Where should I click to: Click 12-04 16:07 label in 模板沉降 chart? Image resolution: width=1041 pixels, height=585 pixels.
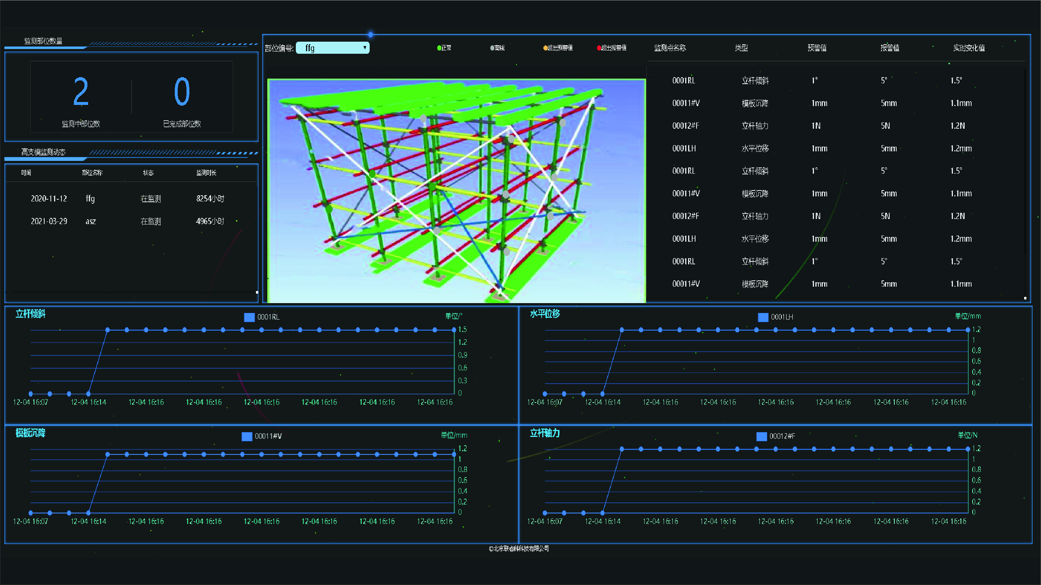tap(30, 522)
